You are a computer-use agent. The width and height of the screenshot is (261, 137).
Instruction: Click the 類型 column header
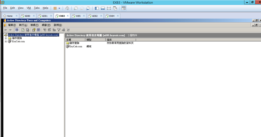(95, 40)
